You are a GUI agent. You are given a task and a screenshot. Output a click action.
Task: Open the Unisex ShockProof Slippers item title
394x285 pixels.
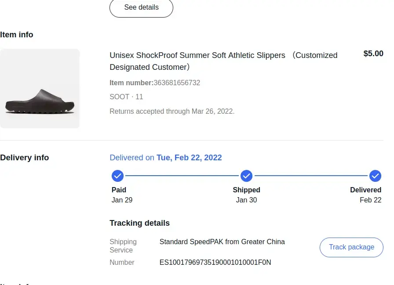point(223,61)
